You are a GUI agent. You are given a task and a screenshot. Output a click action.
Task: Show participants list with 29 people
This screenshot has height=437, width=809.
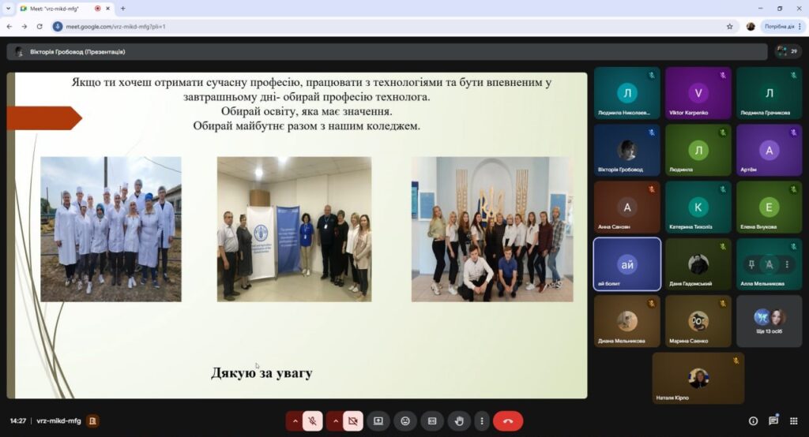[787, 51]
